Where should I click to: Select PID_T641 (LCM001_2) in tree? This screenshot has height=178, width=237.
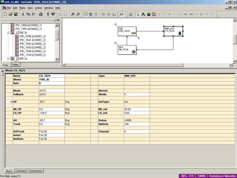[x=32, y=40]
